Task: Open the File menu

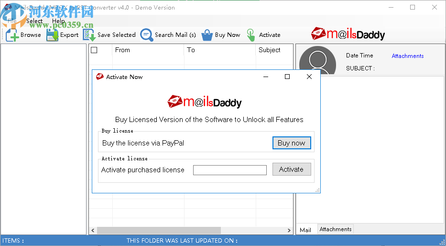Action: (12, 21)
